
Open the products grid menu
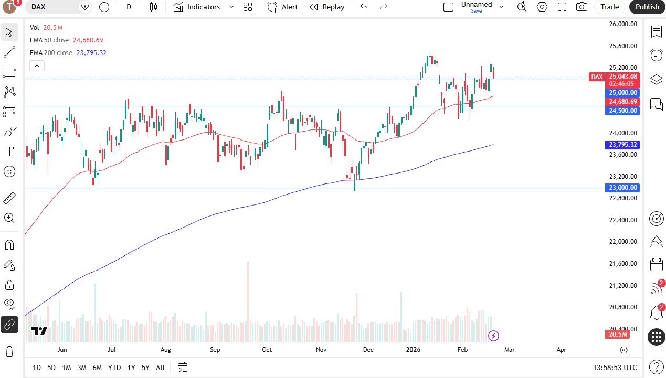click(x=656, y=337)
